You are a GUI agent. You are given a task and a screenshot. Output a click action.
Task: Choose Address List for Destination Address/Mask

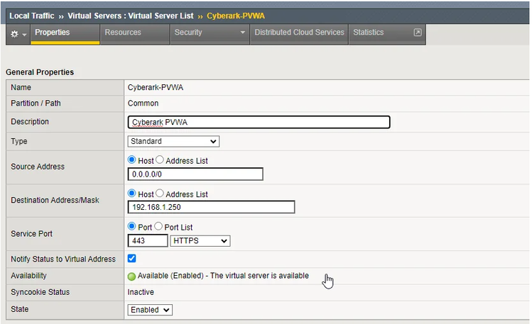(x=160, y=194)
